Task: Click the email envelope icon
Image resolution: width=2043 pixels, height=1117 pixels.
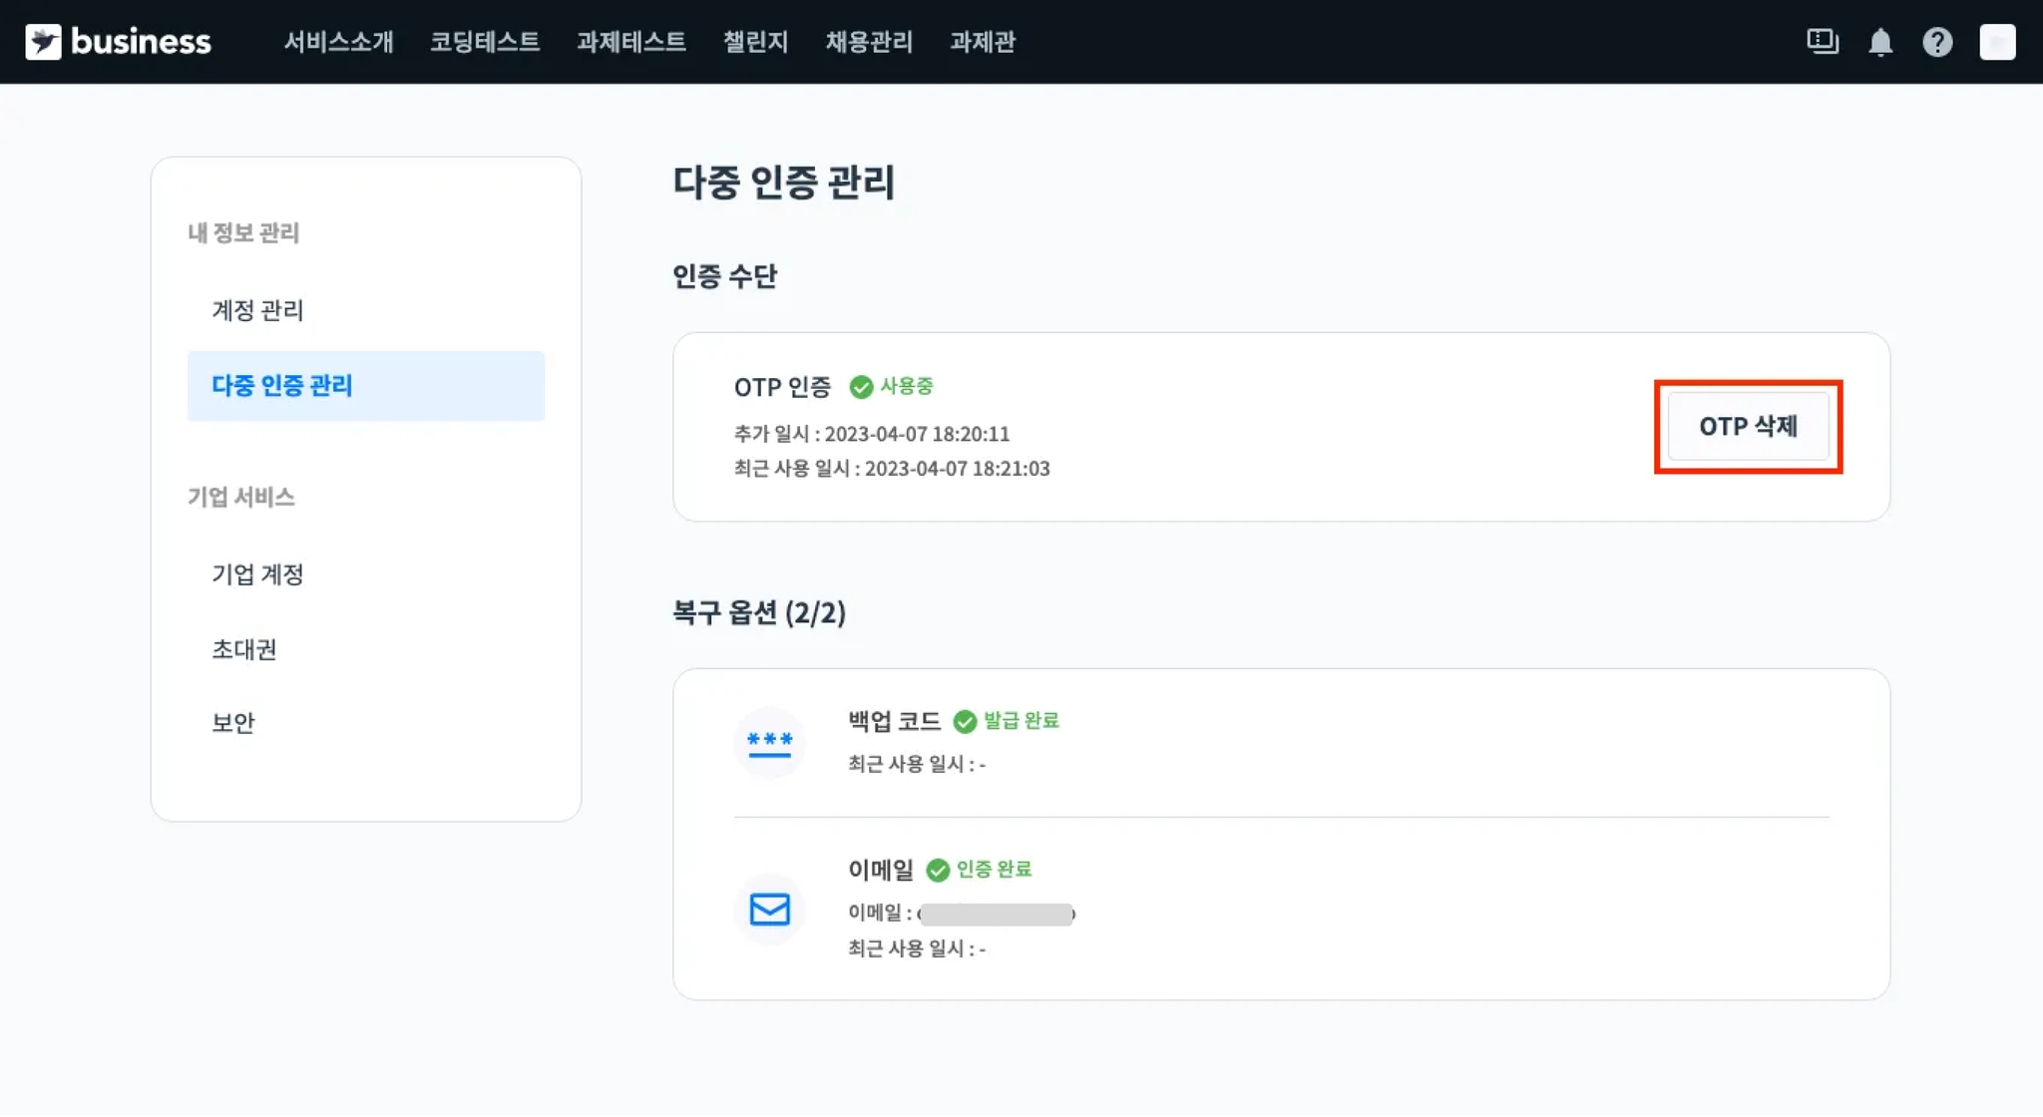Action: [x=769, y=909]
